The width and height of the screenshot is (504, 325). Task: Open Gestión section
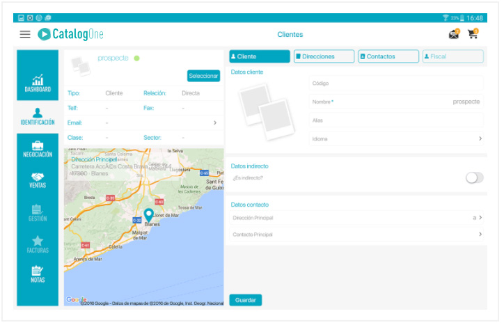[38, 212]
